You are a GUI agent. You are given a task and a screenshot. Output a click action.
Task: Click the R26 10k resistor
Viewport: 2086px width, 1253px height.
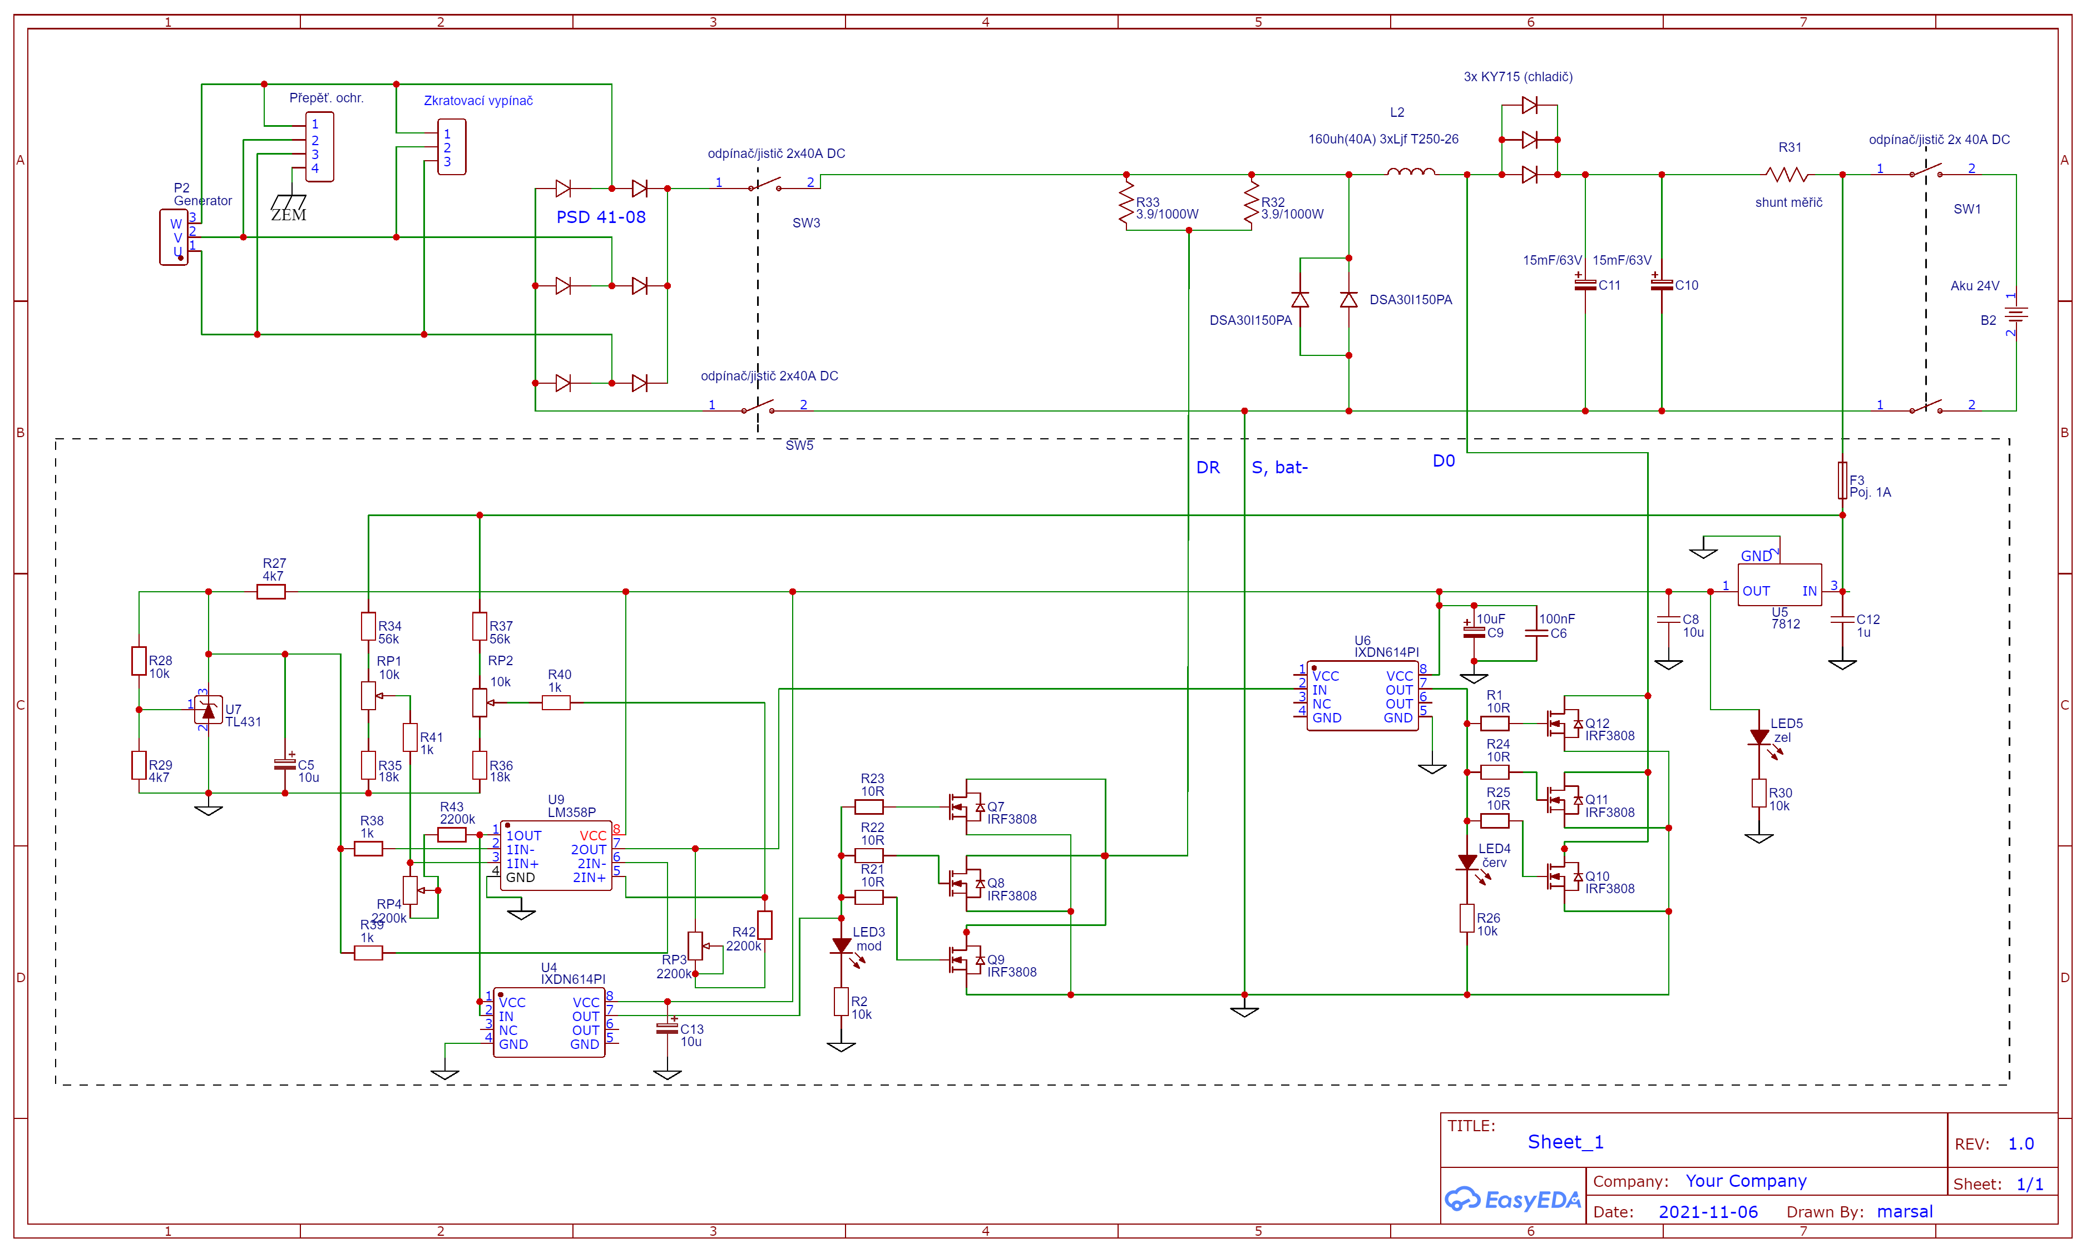(1468, 918)
